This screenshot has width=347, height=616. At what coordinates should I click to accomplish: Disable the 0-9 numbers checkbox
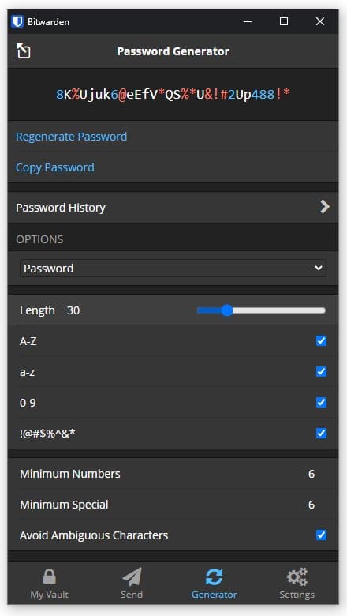pos(321,402)
